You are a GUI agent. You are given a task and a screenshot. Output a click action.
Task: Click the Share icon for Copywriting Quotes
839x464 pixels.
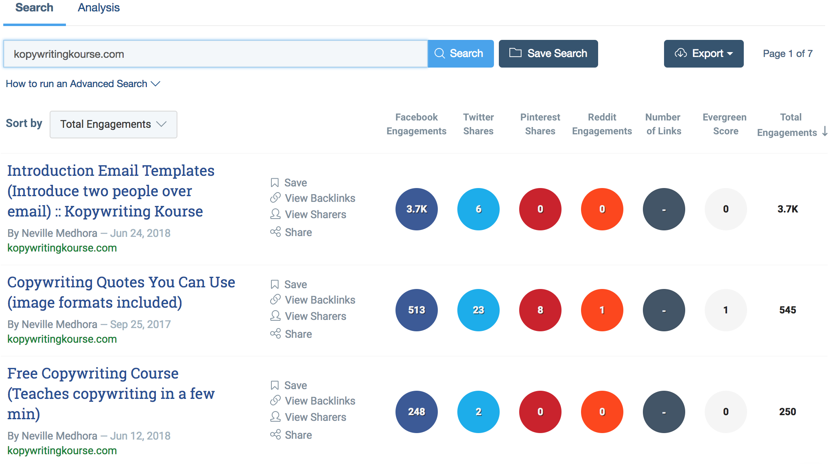[275, 334]
